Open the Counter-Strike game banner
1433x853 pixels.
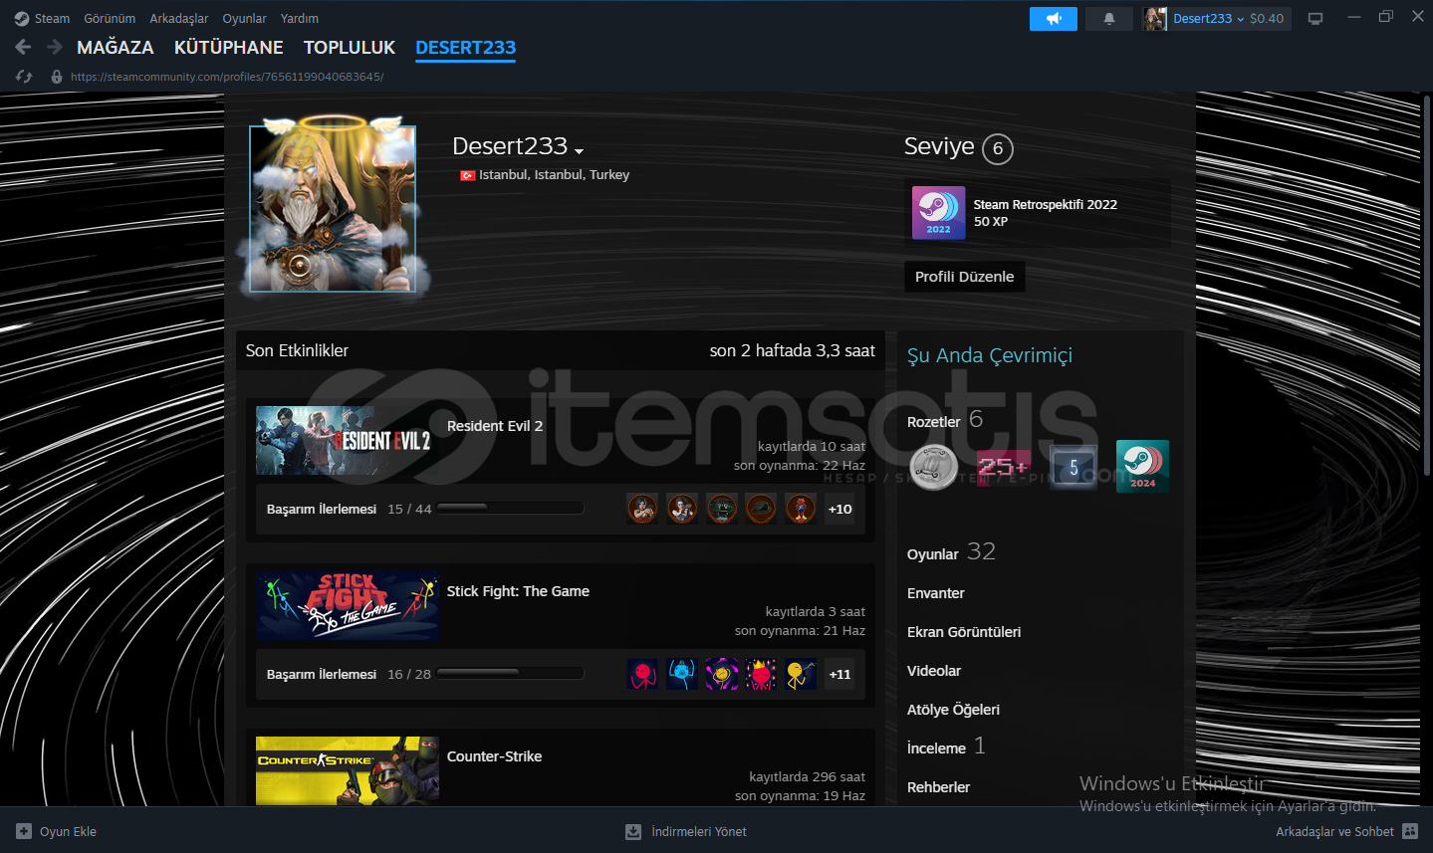coord(347,770)
